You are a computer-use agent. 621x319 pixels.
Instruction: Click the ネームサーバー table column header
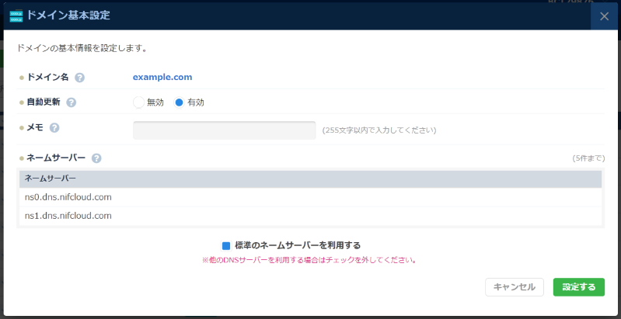coord(311,179)
